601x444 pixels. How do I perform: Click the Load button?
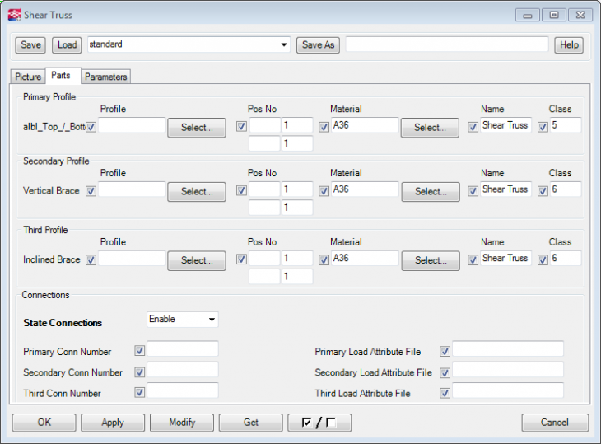pos(67,45)
